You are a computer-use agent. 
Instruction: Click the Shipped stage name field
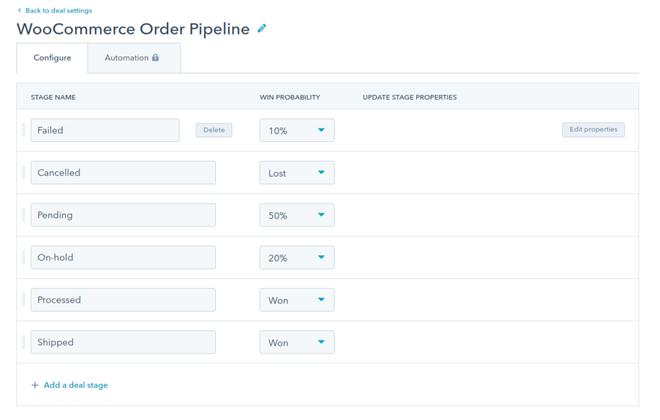click(x=123, y=342)
